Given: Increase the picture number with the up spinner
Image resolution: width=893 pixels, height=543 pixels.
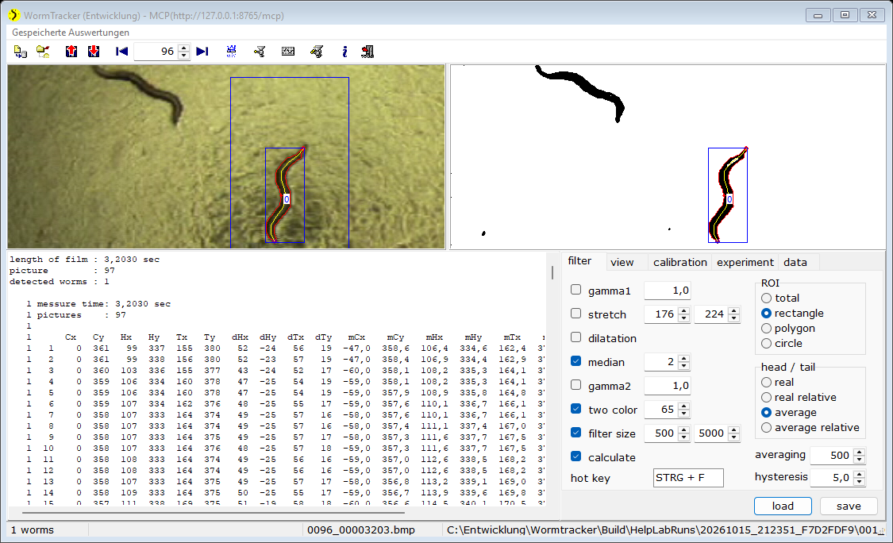Looking at the screenshot, I should click(x=183, y=48).
